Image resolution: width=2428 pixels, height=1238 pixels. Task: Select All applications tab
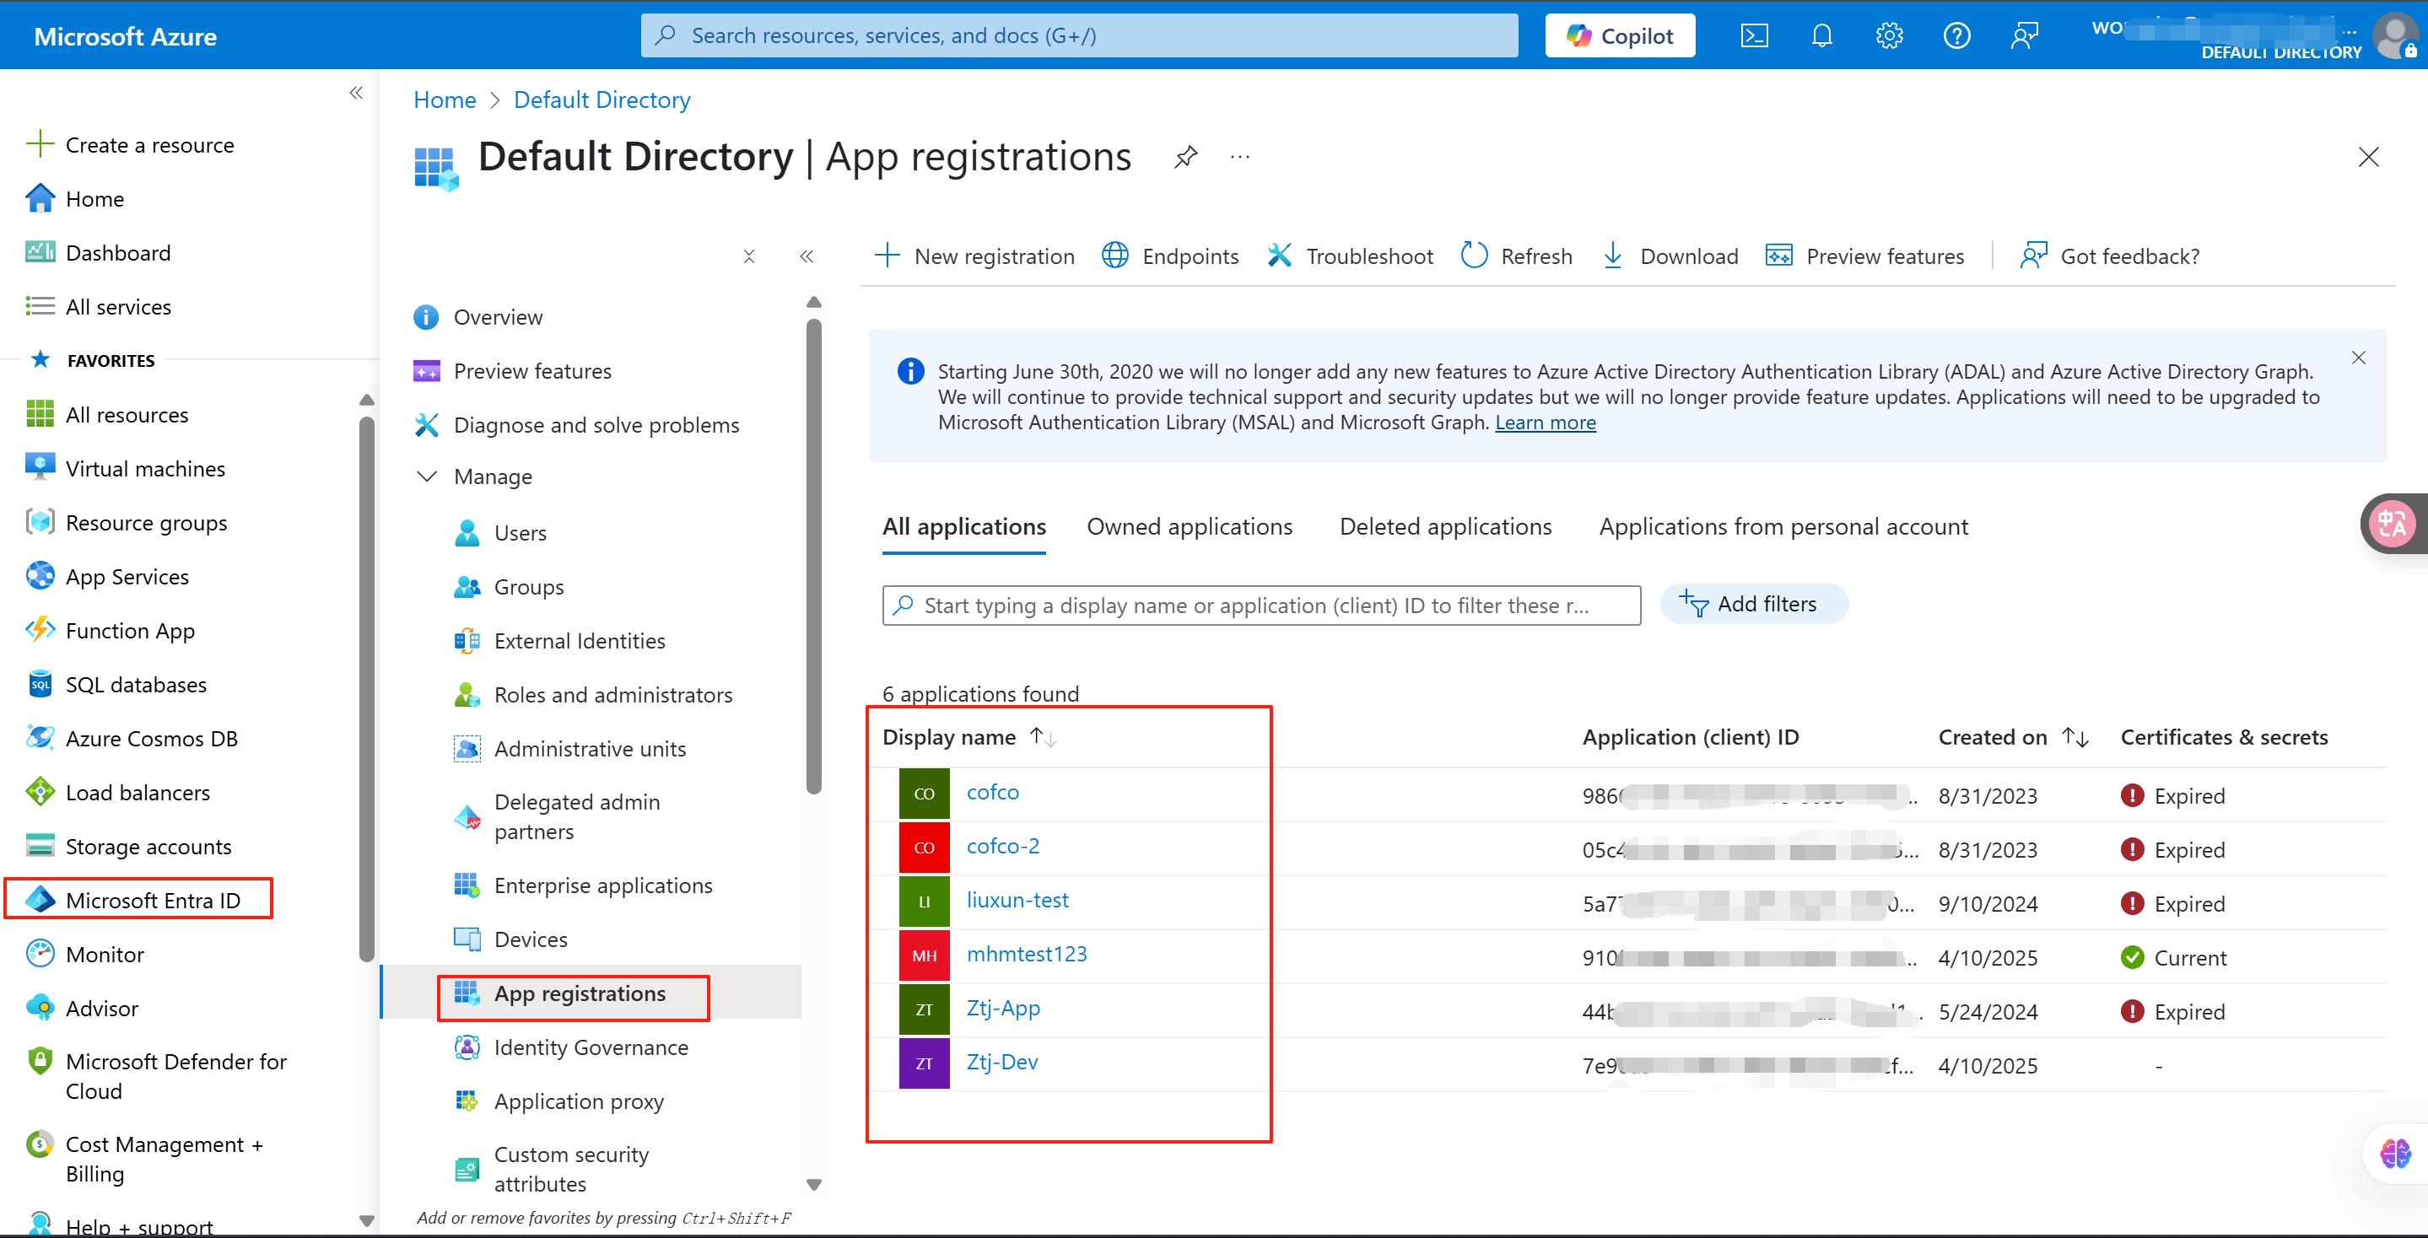point(963,527)
